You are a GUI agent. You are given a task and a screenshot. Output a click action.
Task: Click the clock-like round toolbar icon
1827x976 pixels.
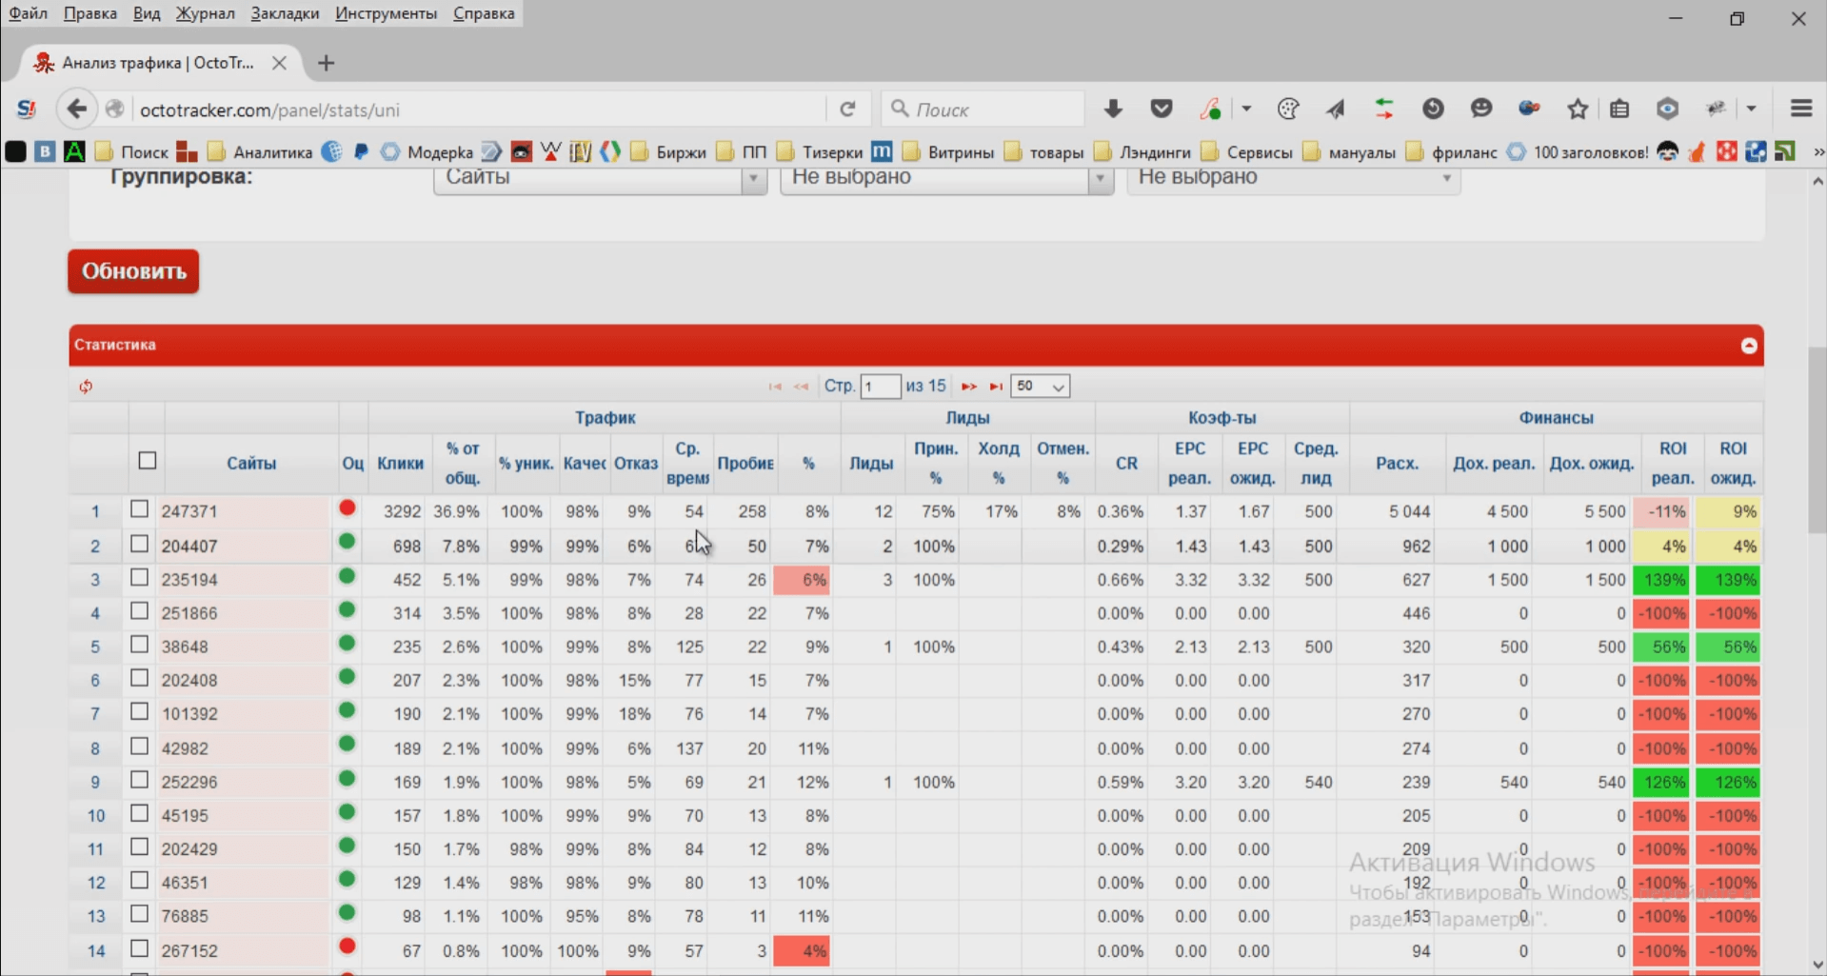1433,109
